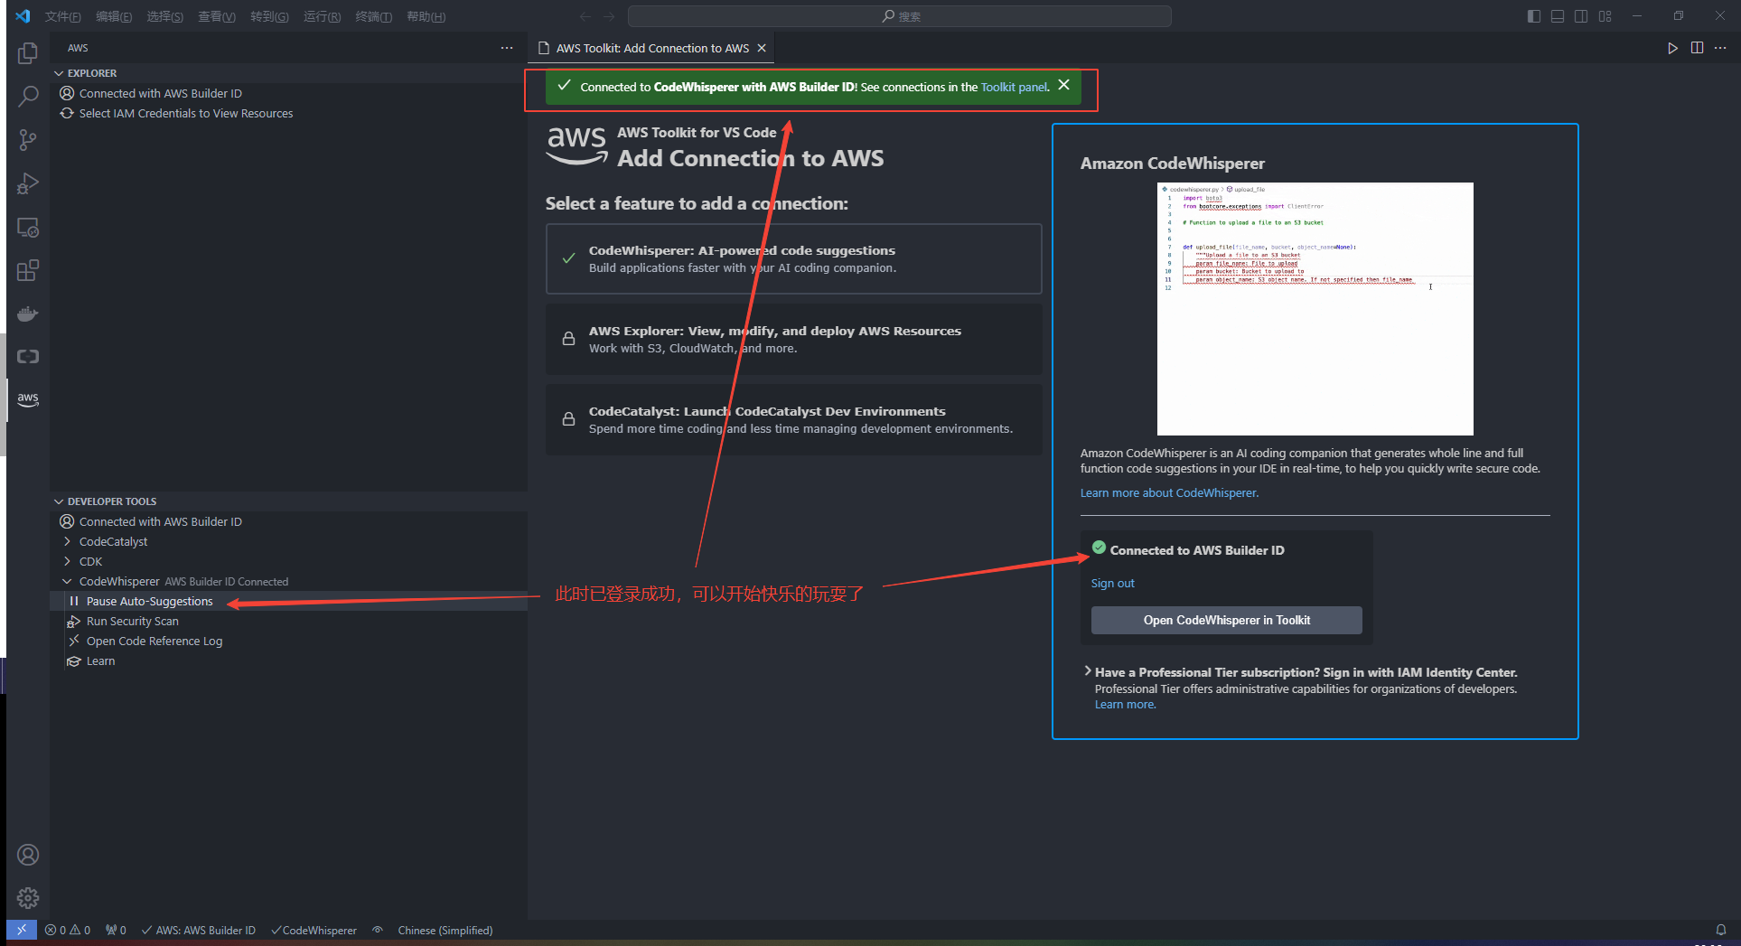The height and width of the screenshot is (946, 1741).
Task: Click the remote window indicator in status bar
Action: pyautogui.click(x=22, y=930)
